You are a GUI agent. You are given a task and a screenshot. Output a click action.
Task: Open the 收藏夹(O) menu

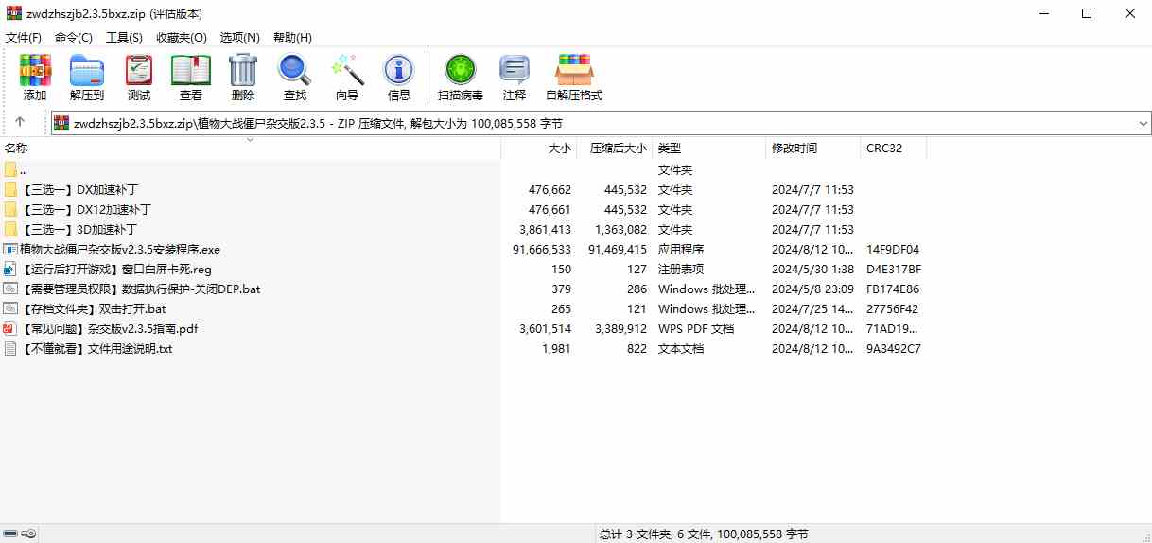[x=182, y=38]
